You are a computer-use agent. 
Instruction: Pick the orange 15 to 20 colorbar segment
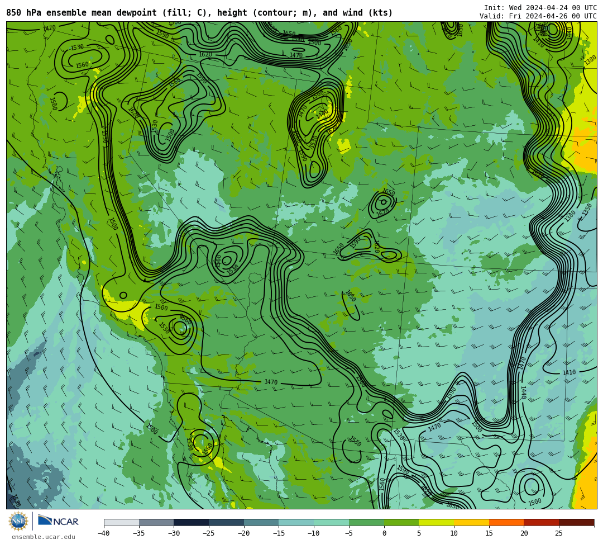coord(506,522)
